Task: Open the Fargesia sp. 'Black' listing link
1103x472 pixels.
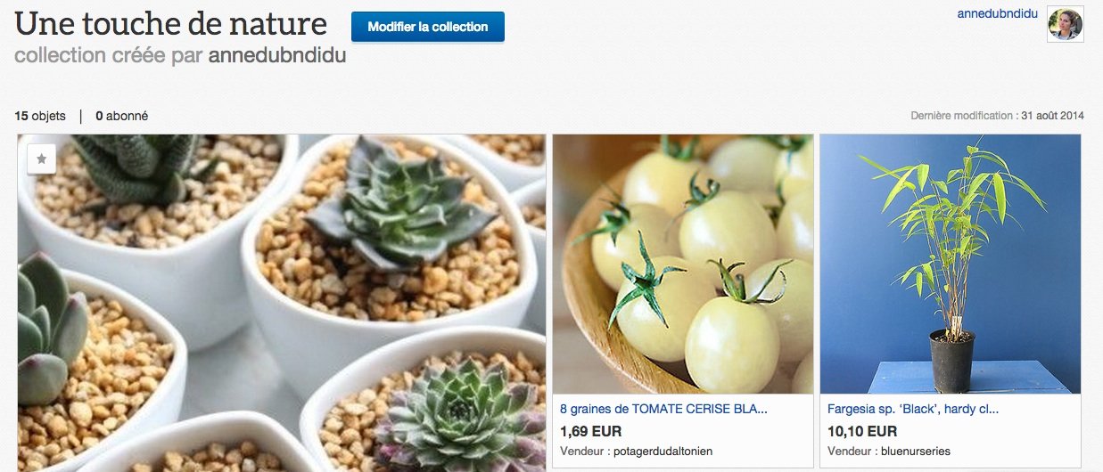Action: (x=913, y=410)
